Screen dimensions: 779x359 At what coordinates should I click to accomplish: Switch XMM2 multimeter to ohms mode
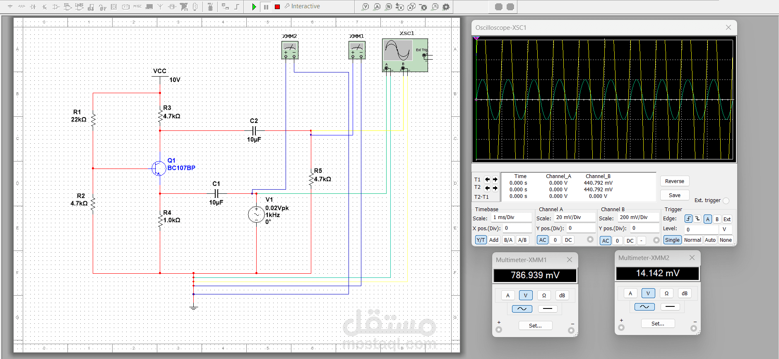click(x=666, y=294)
